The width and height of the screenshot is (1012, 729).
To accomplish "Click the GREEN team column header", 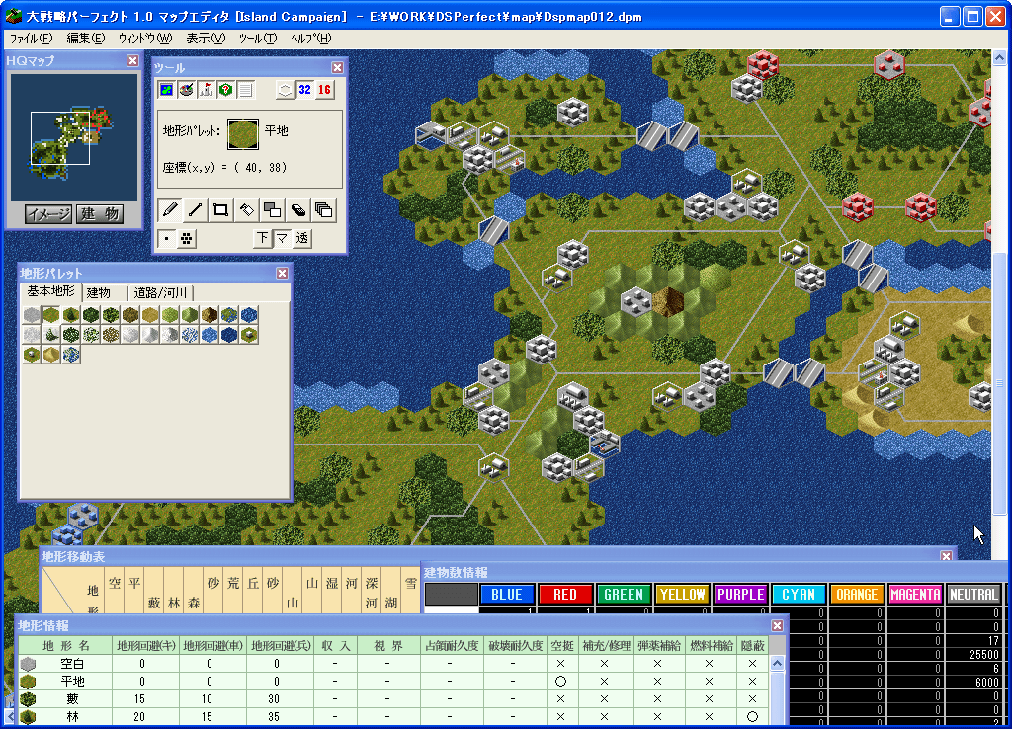I will click(624, 595).
